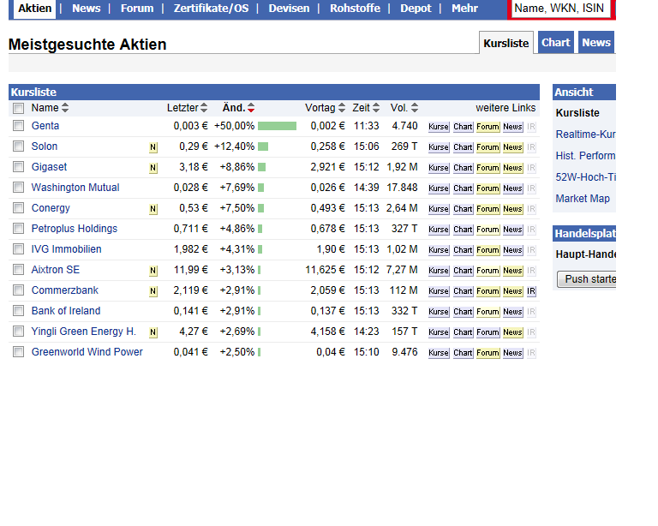Sort table by Vol. column arrows
The height and width of the screenshot is (526, 658).
click(415, 108)
